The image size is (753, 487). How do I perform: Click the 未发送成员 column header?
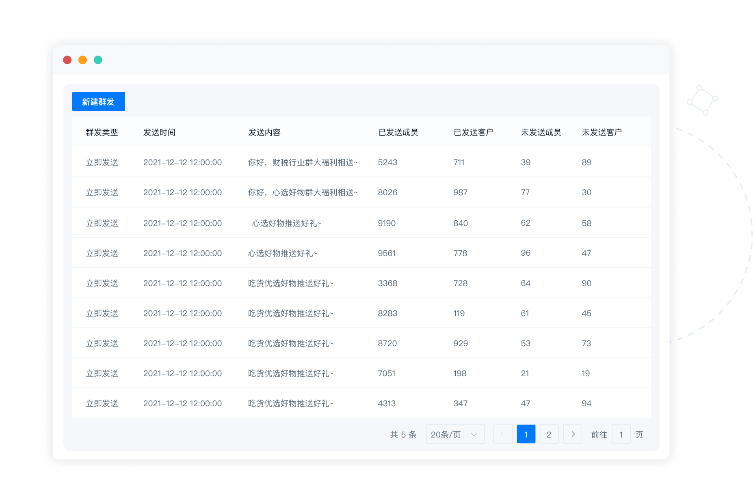[x=541, y=132]
